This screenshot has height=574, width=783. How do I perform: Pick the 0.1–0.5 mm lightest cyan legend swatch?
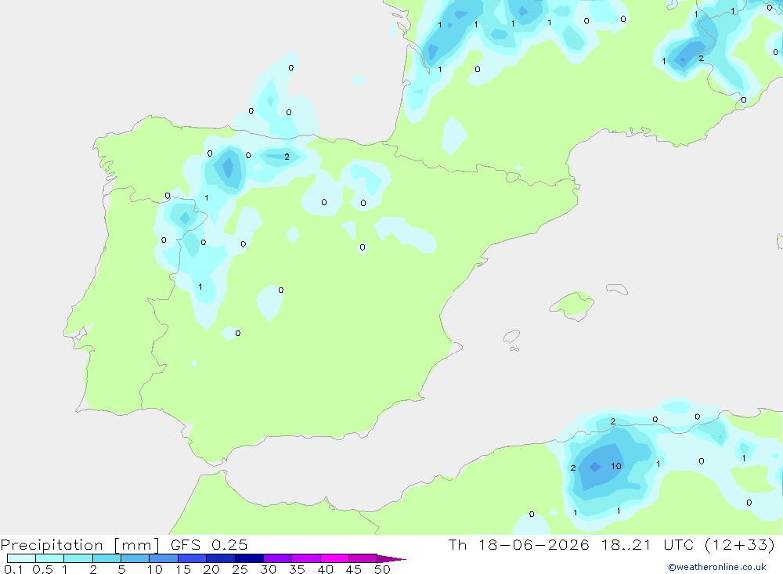pyautogui.click(x=21, y=558)
